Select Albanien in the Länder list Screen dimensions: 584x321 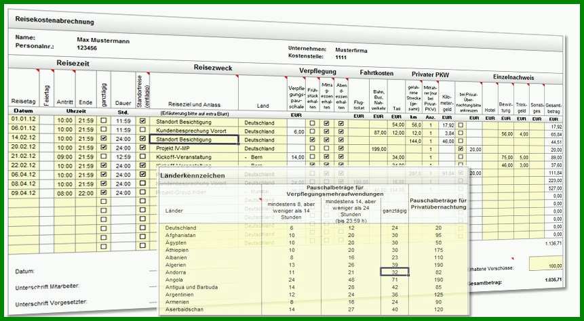(176, 257)
